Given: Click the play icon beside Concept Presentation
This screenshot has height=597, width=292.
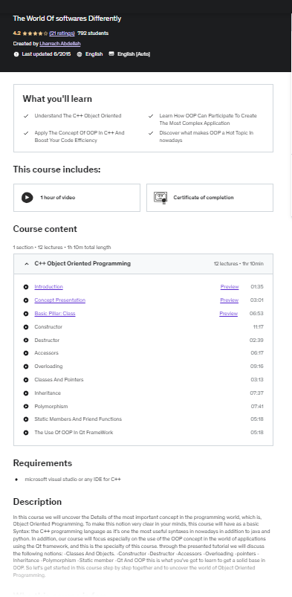Looking at the screenshot, I should click(26, 300).
